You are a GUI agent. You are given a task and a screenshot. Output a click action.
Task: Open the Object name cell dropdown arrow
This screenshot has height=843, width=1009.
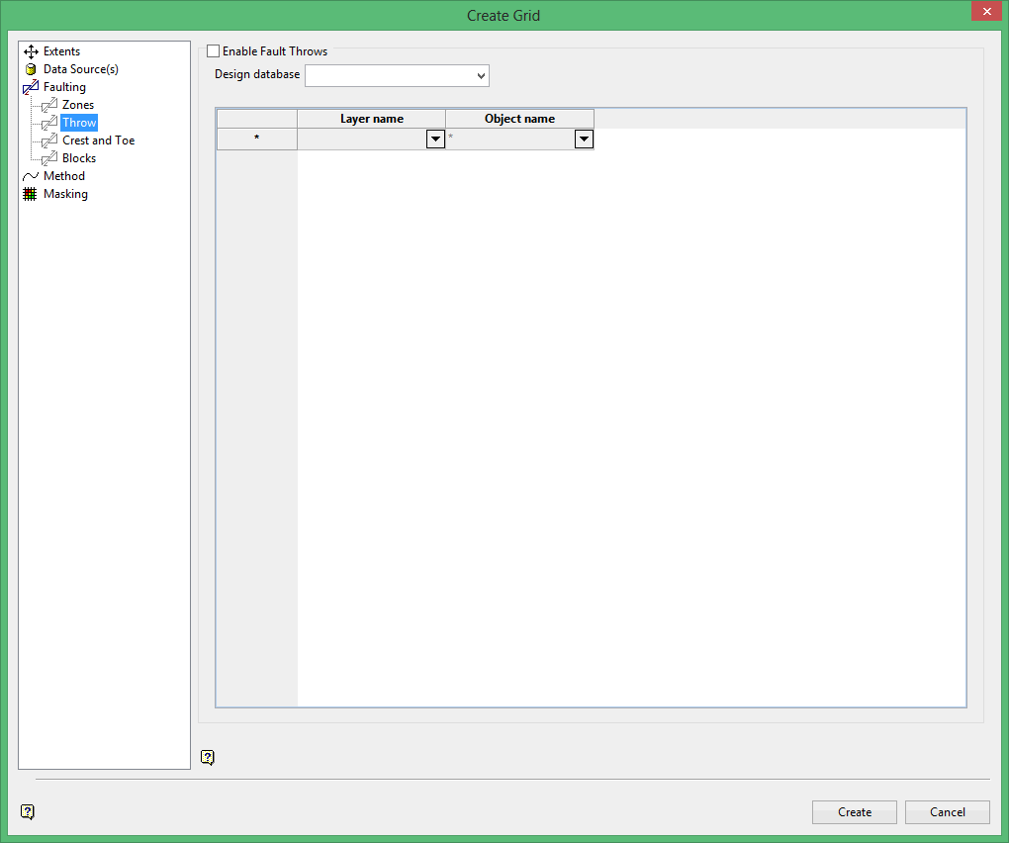point(584,139)
